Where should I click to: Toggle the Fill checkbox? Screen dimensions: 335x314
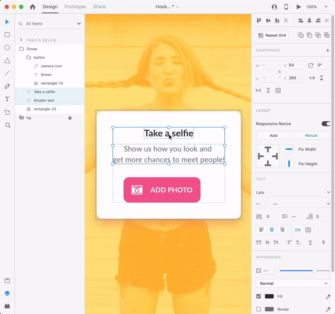(x=258, y=296)
